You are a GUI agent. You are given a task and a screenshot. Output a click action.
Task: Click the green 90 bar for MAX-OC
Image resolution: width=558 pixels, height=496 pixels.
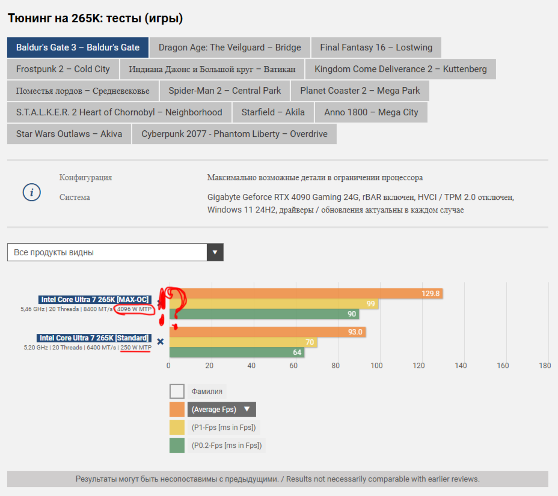pyautogui.click(x=265, y=313)
